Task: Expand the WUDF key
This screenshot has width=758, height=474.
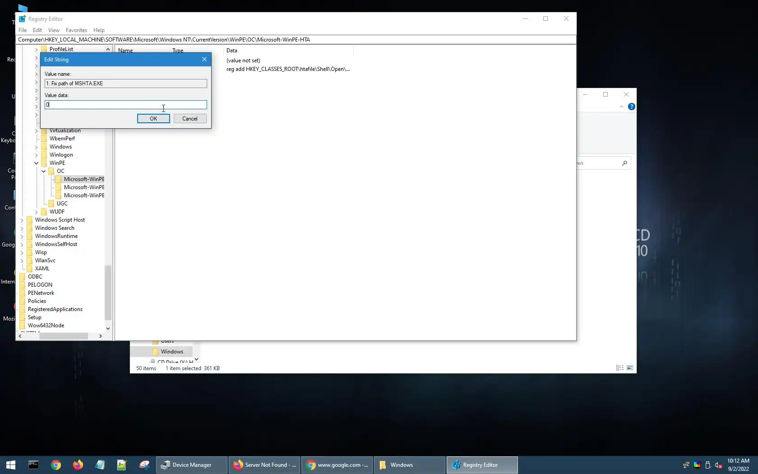Action: [37, 212]
